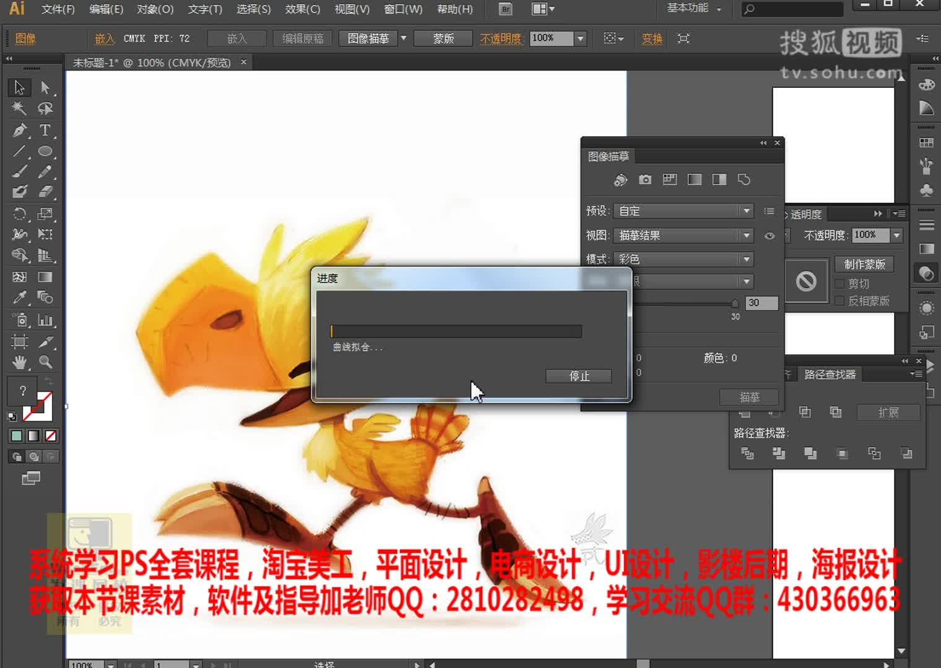The width and height of the screenshot is (941, 668).
Task: Click the Color fill mode button
Action: pos(17,436)
